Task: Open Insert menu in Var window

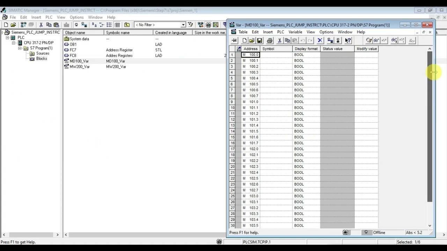Action: pos(268,32)
